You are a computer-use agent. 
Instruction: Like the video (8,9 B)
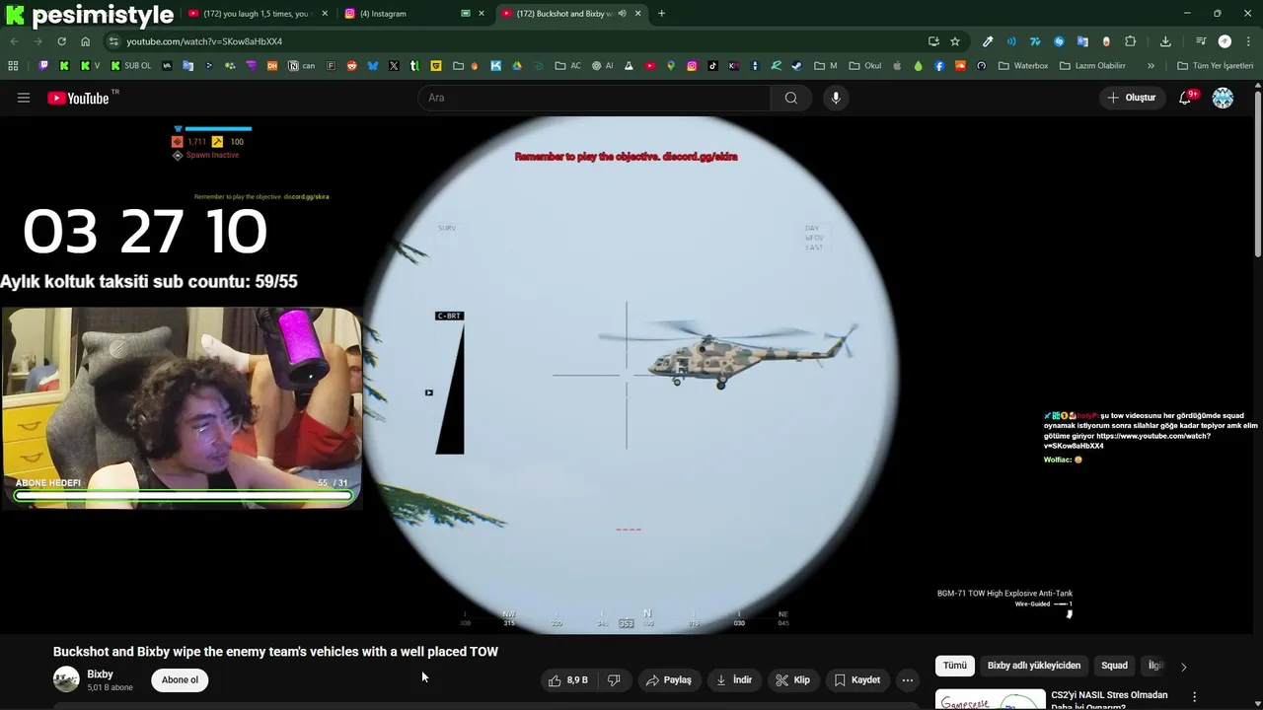click(567, 679)
